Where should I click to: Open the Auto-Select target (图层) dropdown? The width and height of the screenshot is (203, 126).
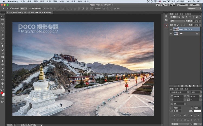click(24, 9)
